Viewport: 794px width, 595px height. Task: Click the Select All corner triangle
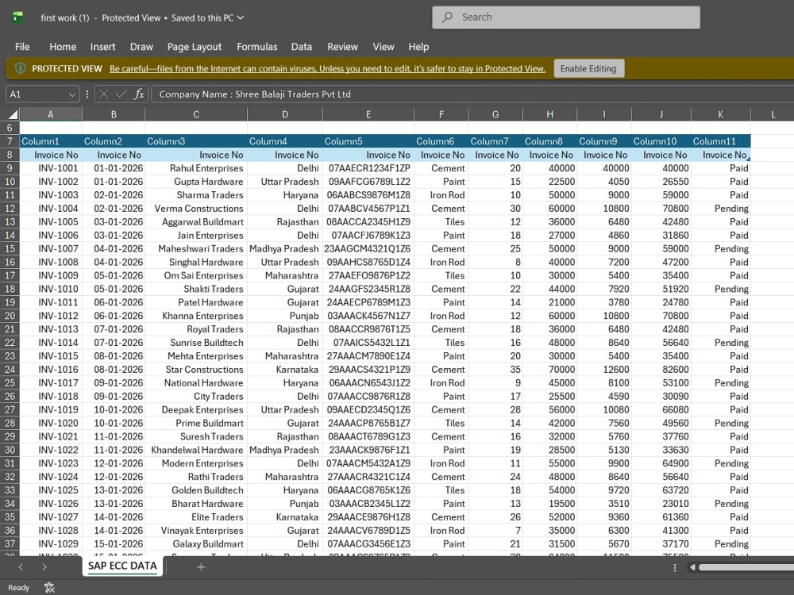coord(13,114)
